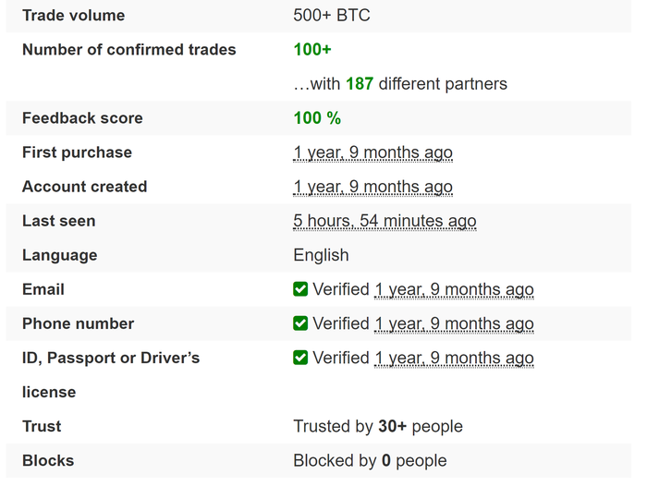Click the Email verified green checkmark icon
647x487 pixels.
point(300,289)
